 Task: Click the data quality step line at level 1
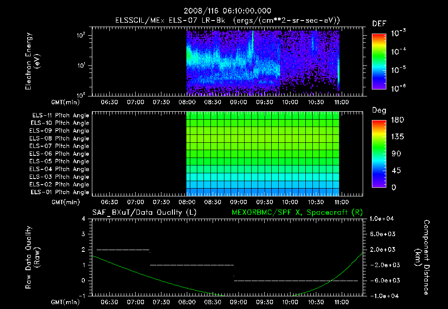(x=192, y=265)
